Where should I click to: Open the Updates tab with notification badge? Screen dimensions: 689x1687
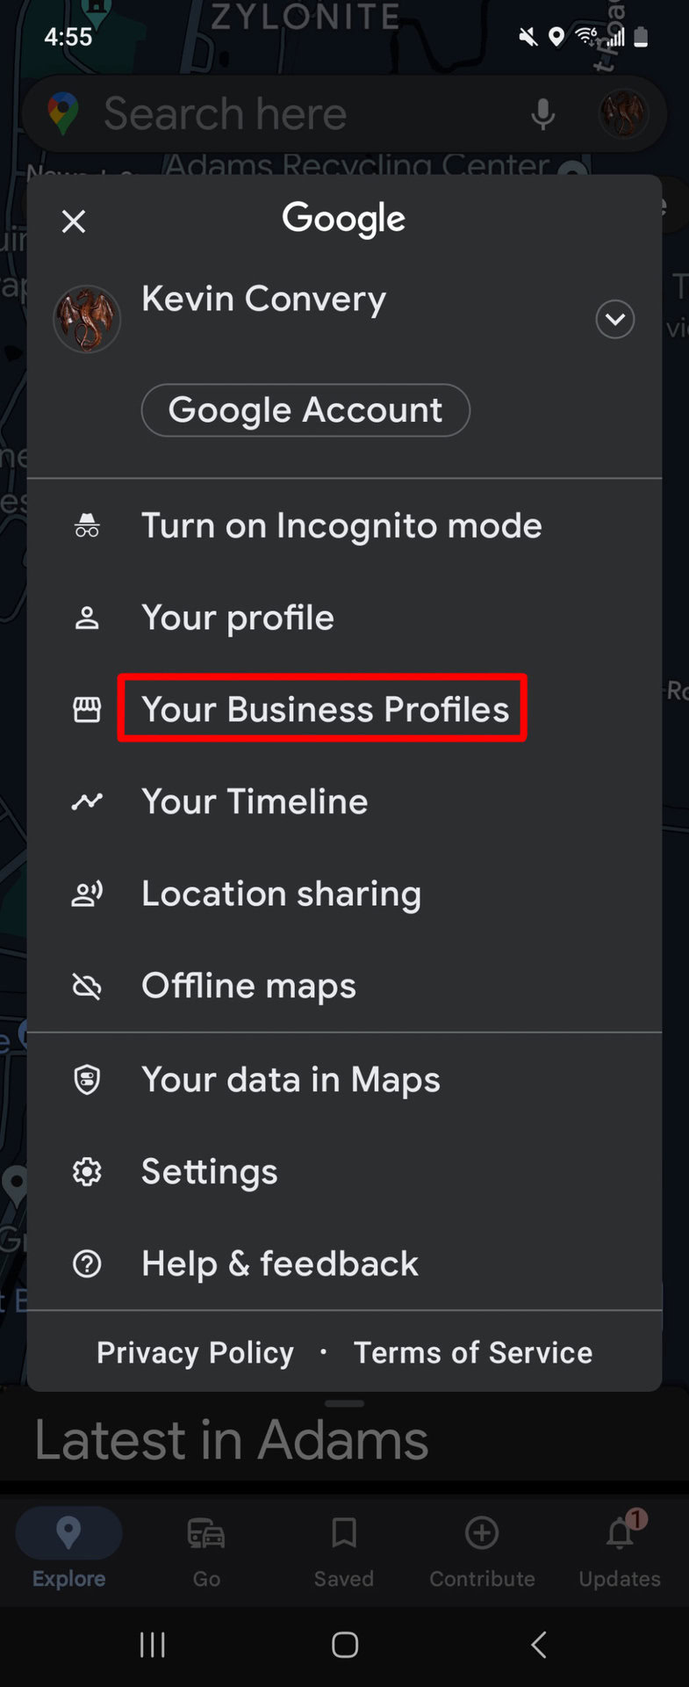point(620,1550)
